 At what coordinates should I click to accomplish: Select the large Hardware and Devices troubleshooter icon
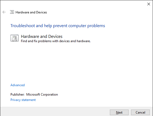point(14,38)
